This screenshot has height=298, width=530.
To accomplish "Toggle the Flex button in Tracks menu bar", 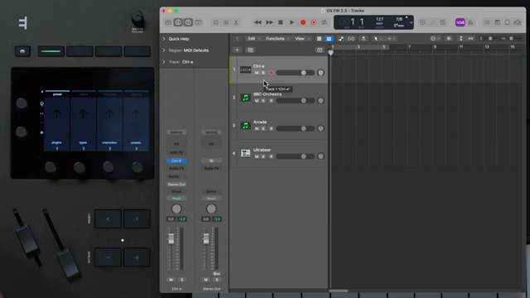I will coord(351,39).
